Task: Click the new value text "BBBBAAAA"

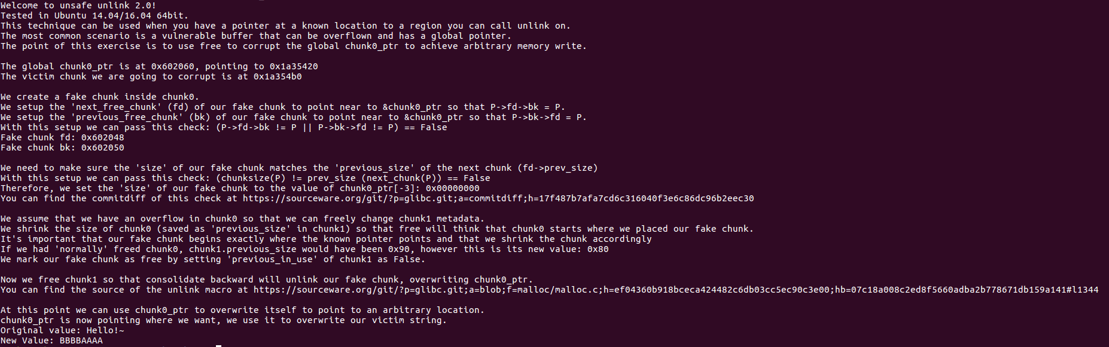Action: 81,340
